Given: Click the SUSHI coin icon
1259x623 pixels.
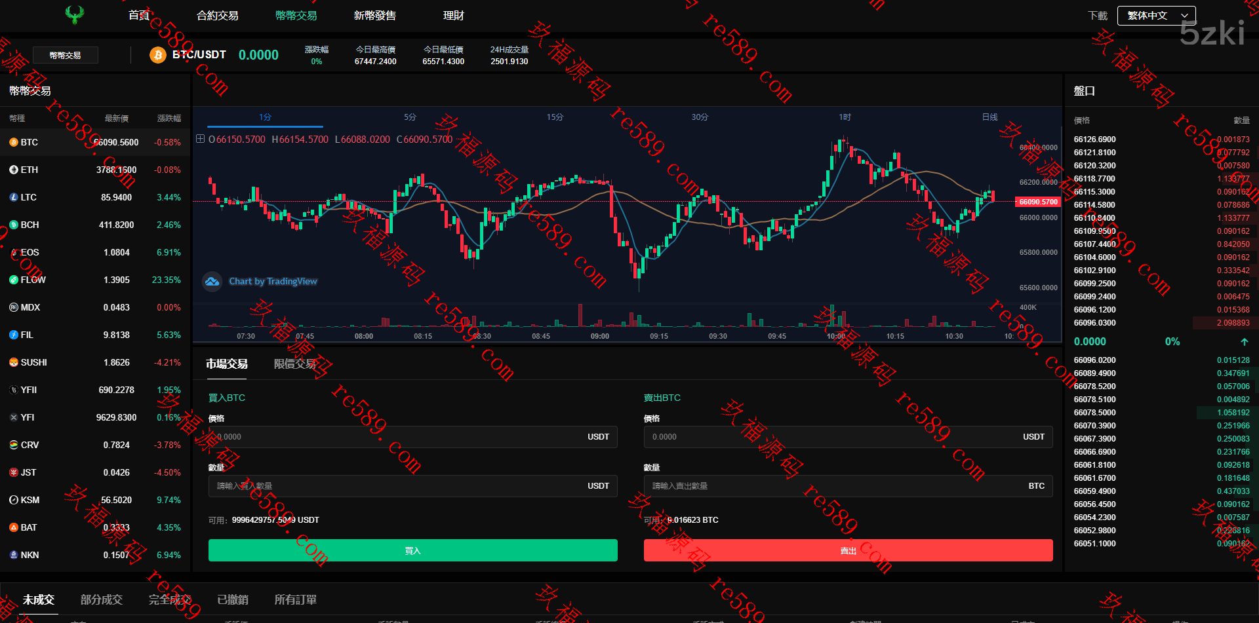Looking at the screenshot, I should [x=14, y=362].
